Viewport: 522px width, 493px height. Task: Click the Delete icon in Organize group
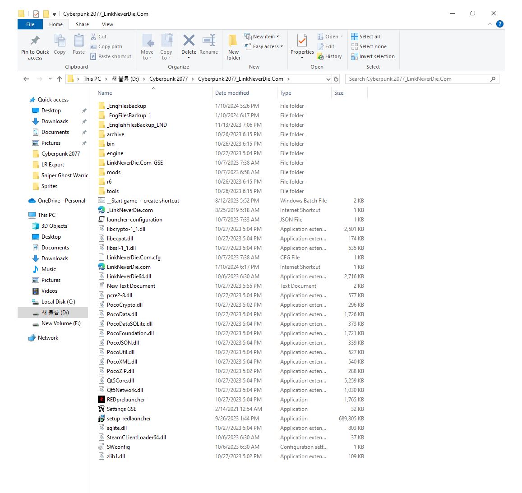pyautogui.click(x=189, y=43)
